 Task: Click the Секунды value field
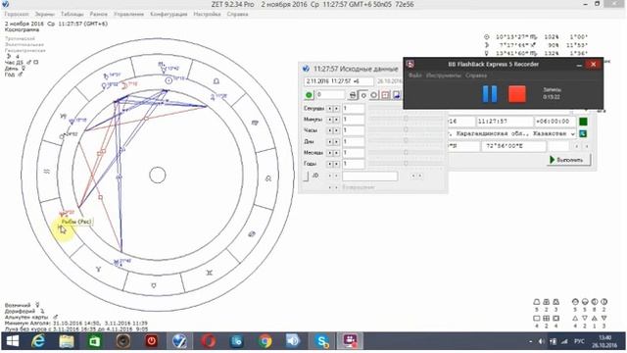point(354,109)
